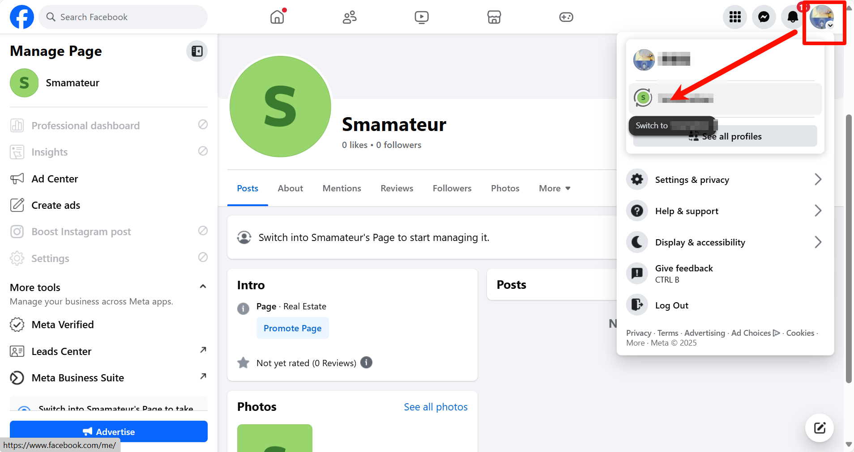Viewport: 854px width, 452px height.
Task: Click the Promote Page button
Action: click(x=292, y=328)
